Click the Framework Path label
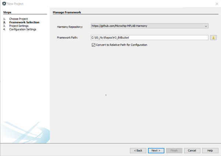Screen dimensions: 221x156 point(67,37)
